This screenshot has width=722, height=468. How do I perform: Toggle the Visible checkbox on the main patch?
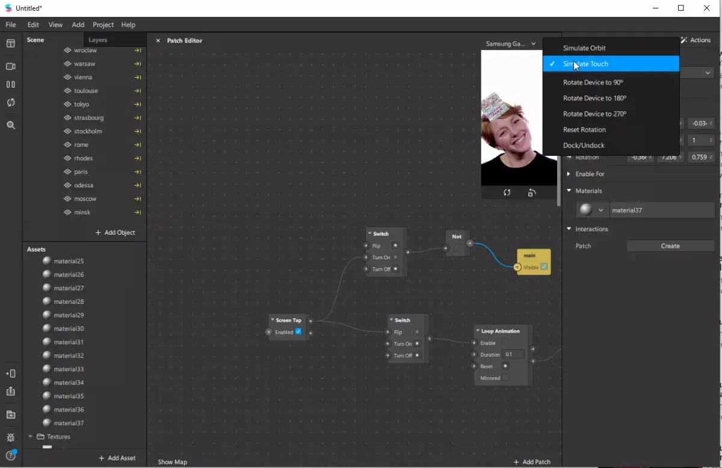544,266
